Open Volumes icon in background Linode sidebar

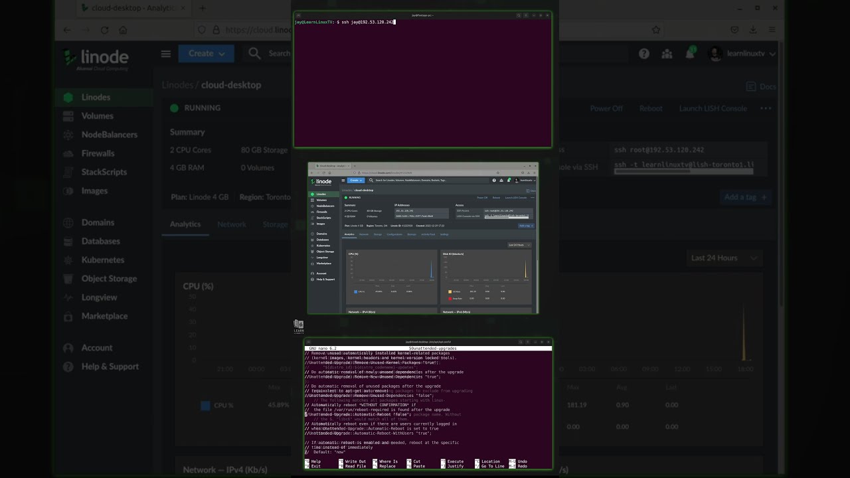[68, 116]
